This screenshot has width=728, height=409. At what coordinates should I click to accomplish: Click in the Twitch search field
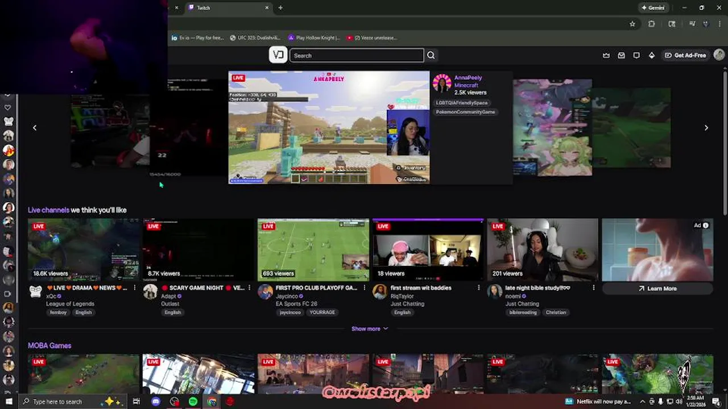coord(357,55)
